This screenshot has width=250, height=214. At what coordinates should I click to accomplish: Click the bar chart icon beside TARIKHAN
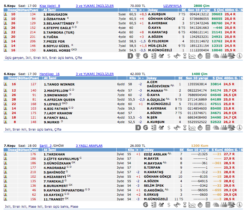pos(5,154)
